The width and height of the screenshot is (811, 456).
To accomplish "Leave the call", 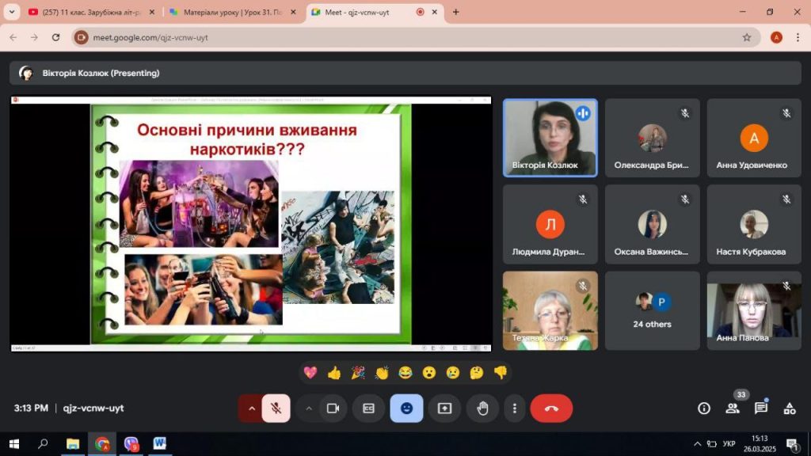I will (x=551, y=408).
